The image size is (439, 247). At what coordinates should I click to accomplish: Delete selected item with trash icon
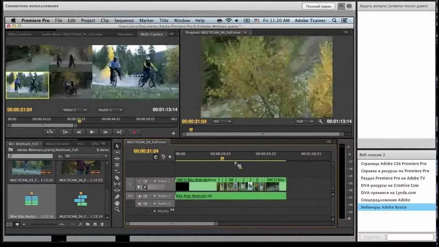[102, 224]
